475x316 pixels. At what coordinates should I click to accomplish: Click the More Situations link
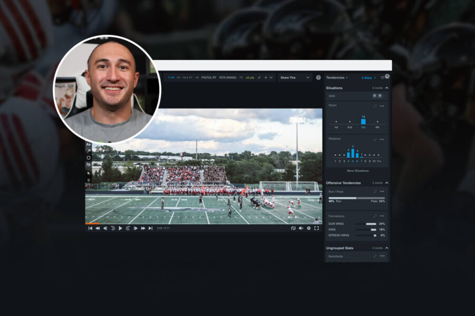click(x=357, y=171)
